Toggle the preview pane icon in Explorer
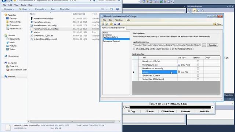Screen dimensions: 235x132 pos(112,9)
